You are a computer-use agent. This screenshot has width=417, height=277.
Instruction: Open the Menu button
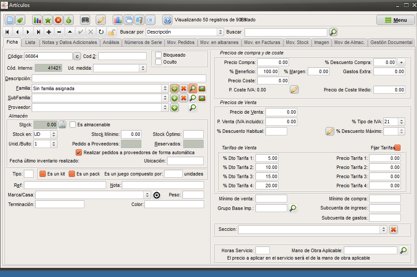396,20
